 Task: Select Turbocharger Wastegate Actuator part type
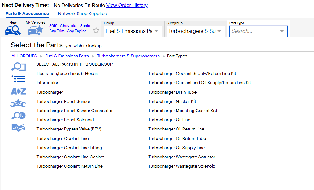point(182,157)
